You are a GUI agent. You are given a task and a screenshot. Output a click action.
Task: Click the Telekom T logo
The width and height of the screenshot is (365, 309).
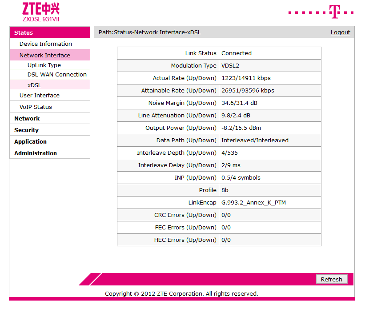coord(335,12)
